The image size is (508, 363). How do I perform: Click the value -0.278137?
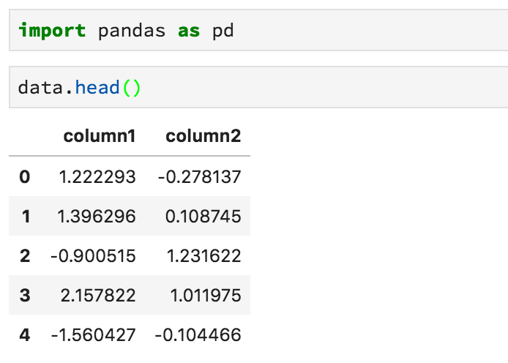click(x=200, y=177)
